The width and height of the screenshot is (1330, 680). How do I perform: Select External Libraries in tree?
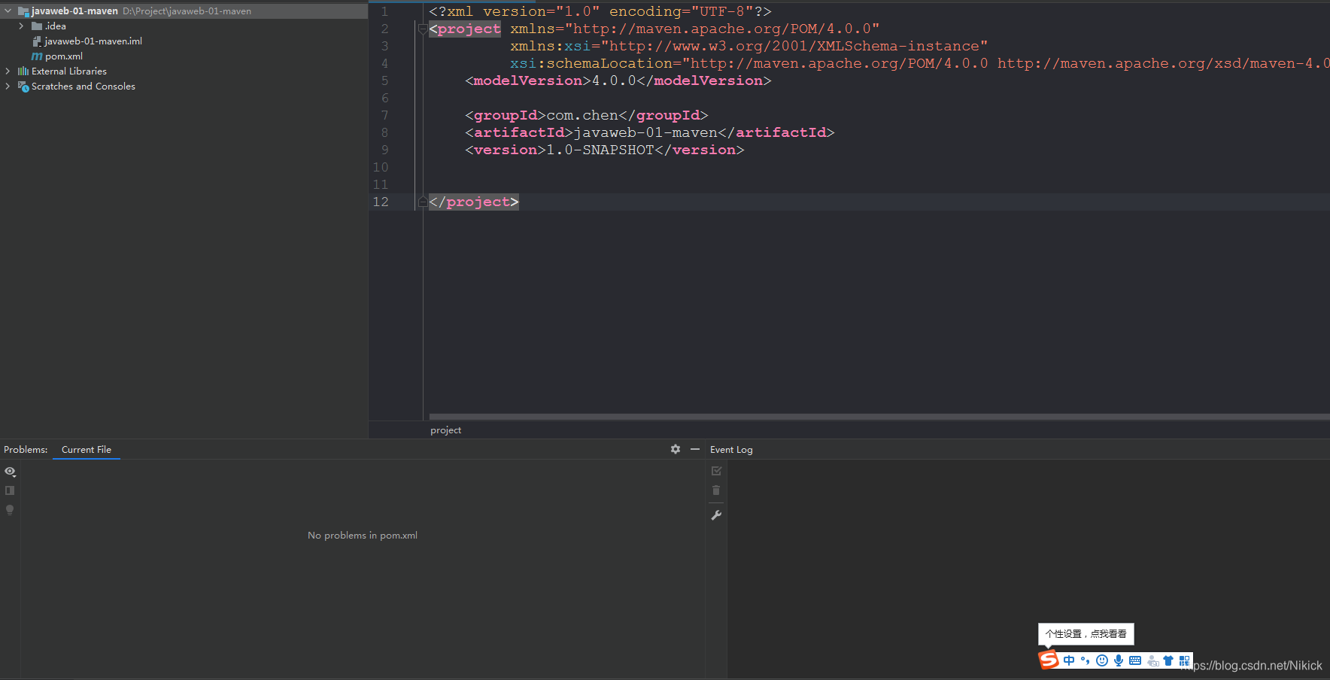click(x=68, y=71)
